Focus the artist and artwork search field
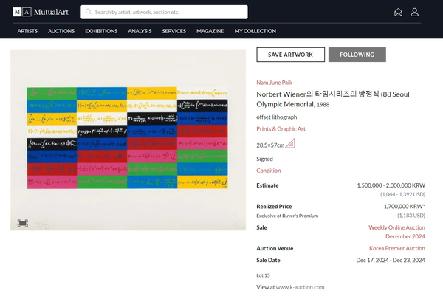 (x=168, y=12)
